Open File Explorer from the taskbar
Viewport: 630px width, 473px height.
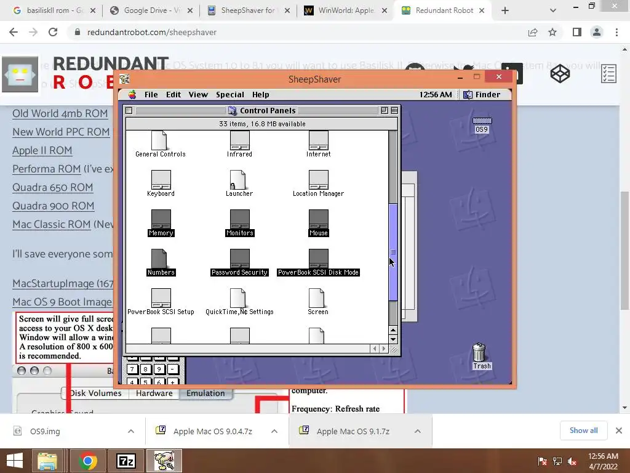click(x=47, y=461)
